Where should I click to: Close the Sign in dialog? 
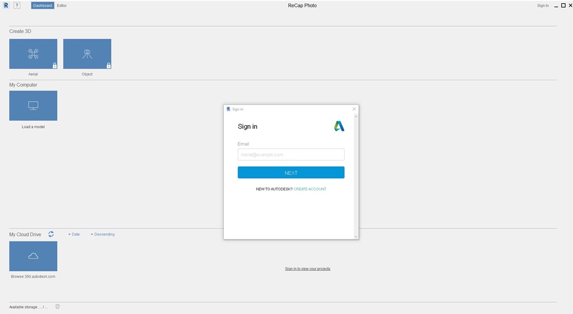tap(354, 109)
